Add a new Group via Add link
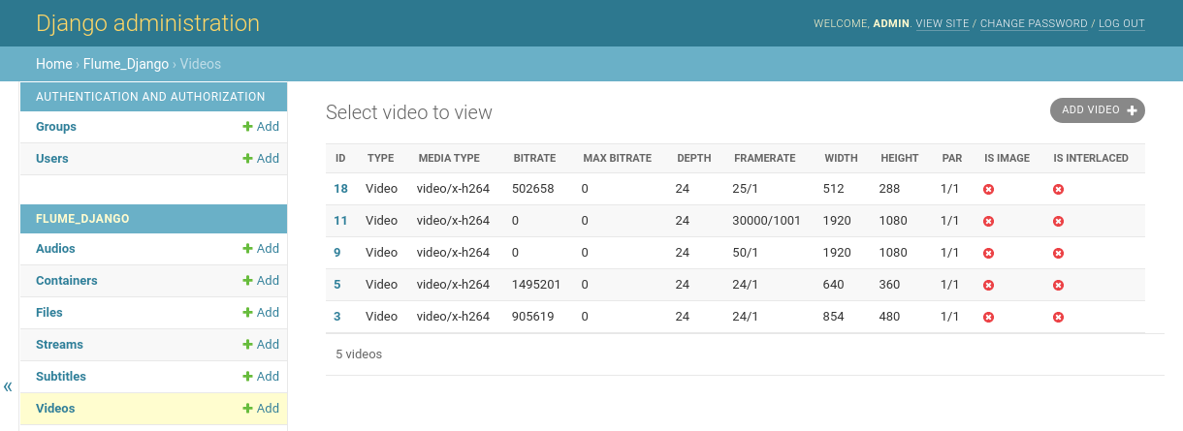This screenshot has height=431, width=1183. click(261, 127)
